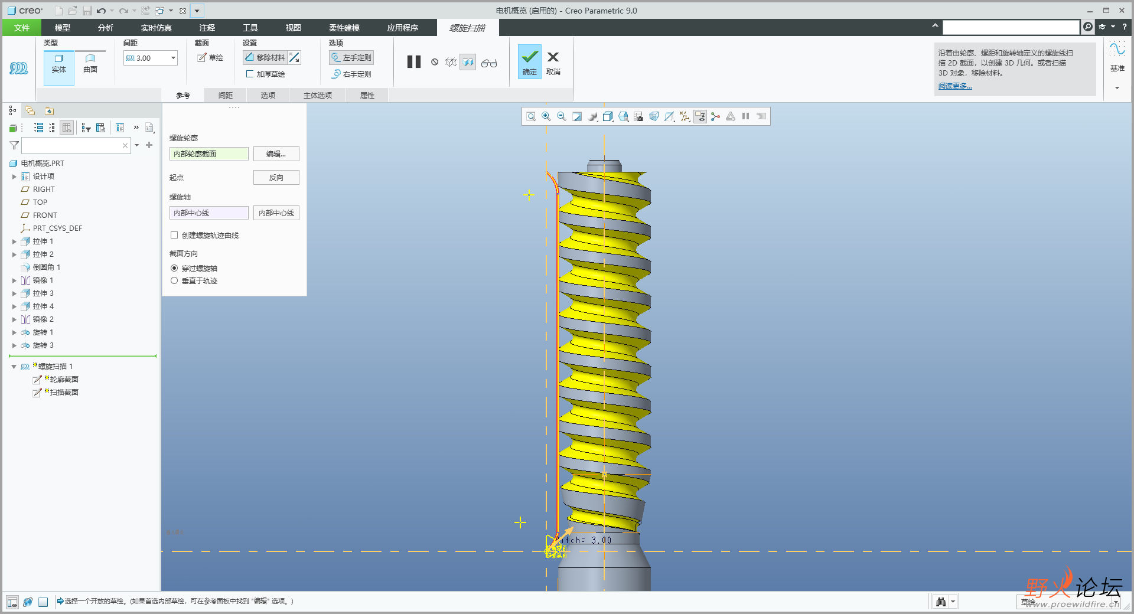Expand the 设计项 tree node
The height and width of the screenshot is (614, 1134).
[x=14, y=177]
